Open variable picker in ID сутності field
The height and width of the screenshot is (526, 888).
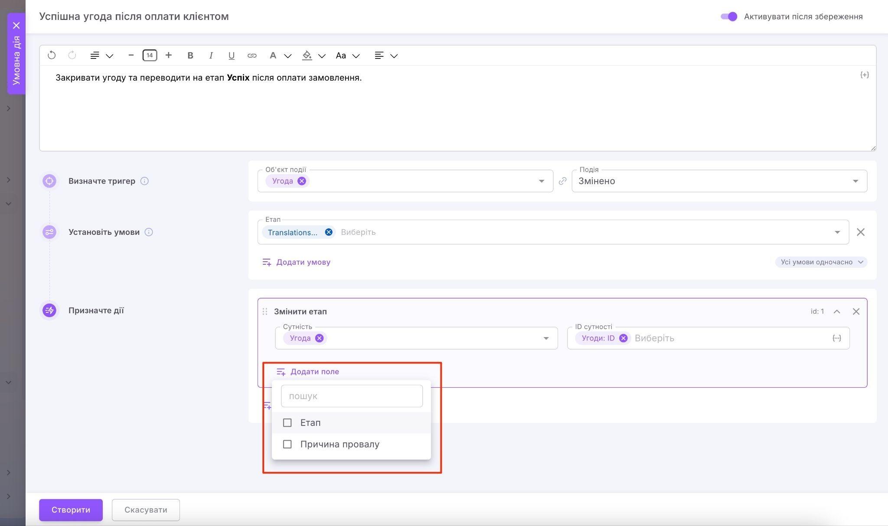[836, 338]
